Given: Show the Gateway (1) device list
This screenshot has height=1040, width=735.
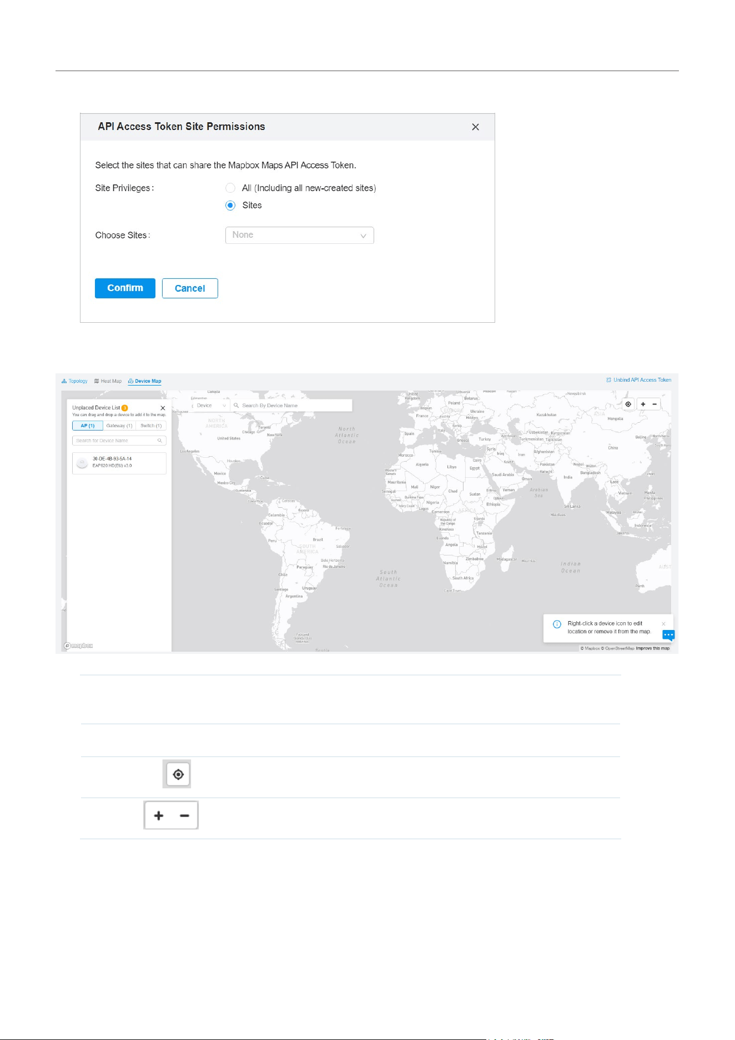Looking at the screenshot, I should [x=119, y=426].
